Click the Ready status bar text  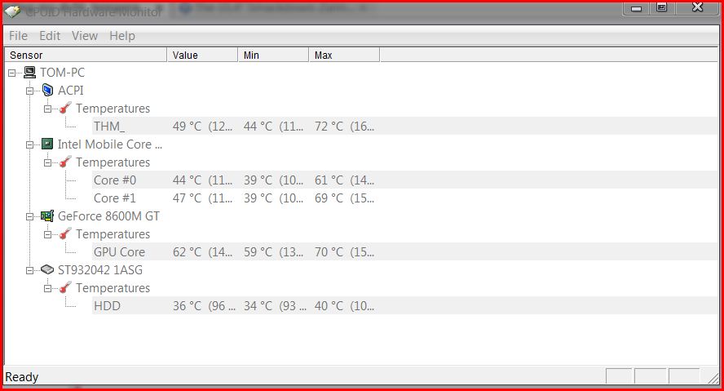(x=22, y=376)
